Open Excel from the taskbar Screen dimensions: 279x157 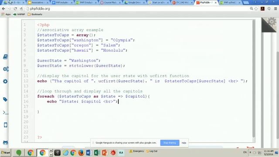coord(97,153)
